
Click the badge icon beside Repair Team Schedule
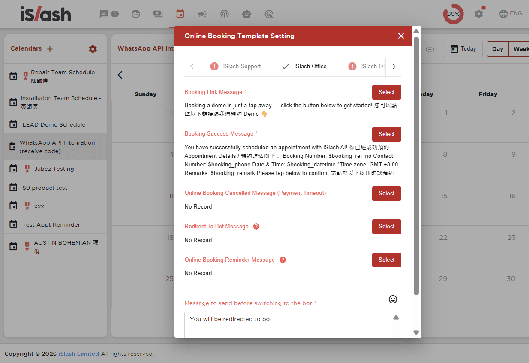point(26,76)
